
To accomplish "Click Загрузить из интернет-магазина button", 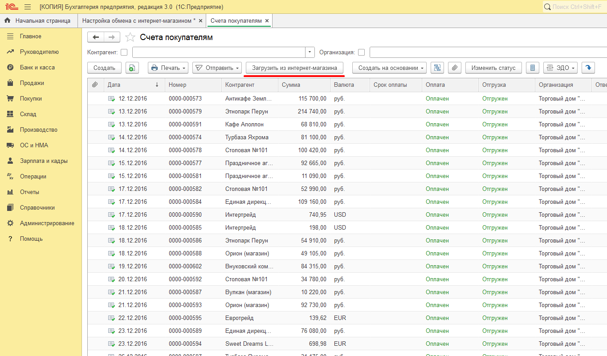I will click(x=295, y=68).
